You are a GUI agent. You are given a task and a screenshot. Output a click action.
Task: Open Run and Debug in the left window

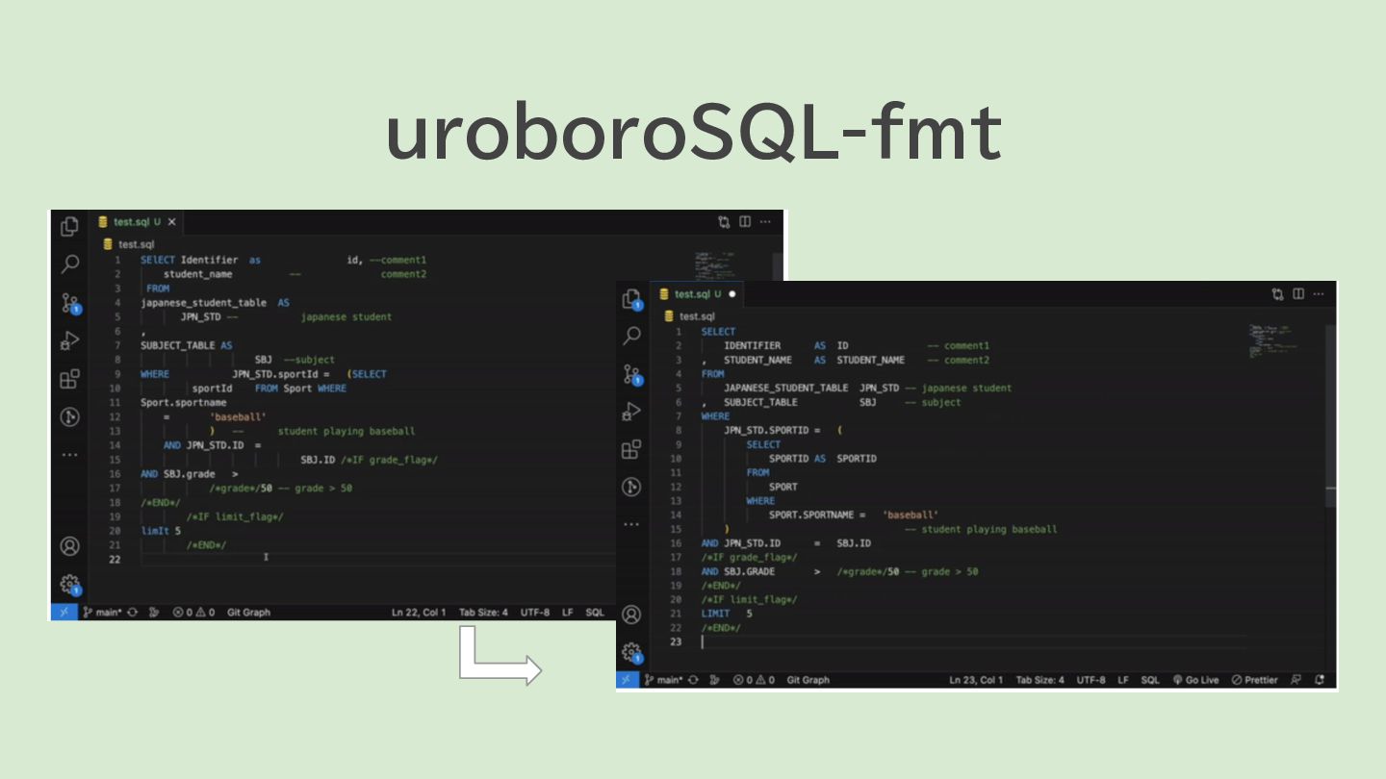coord(69,340)
